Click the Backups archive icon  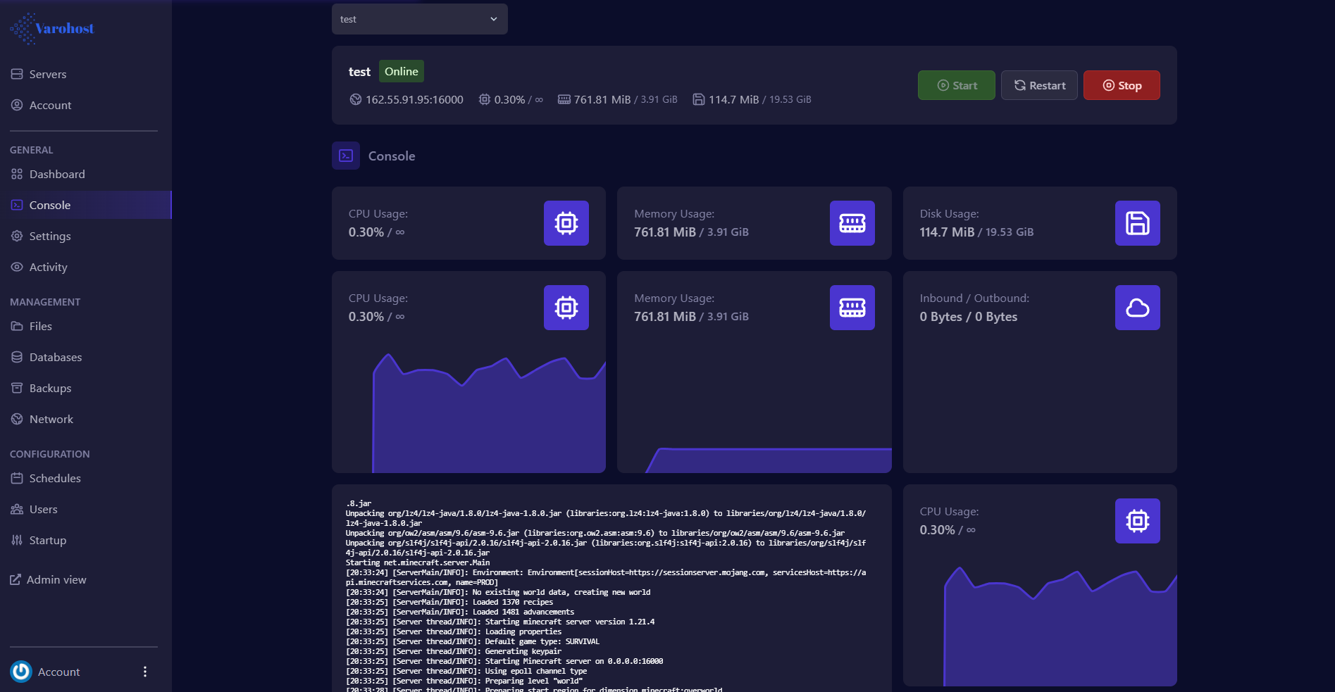coord(17,388)
